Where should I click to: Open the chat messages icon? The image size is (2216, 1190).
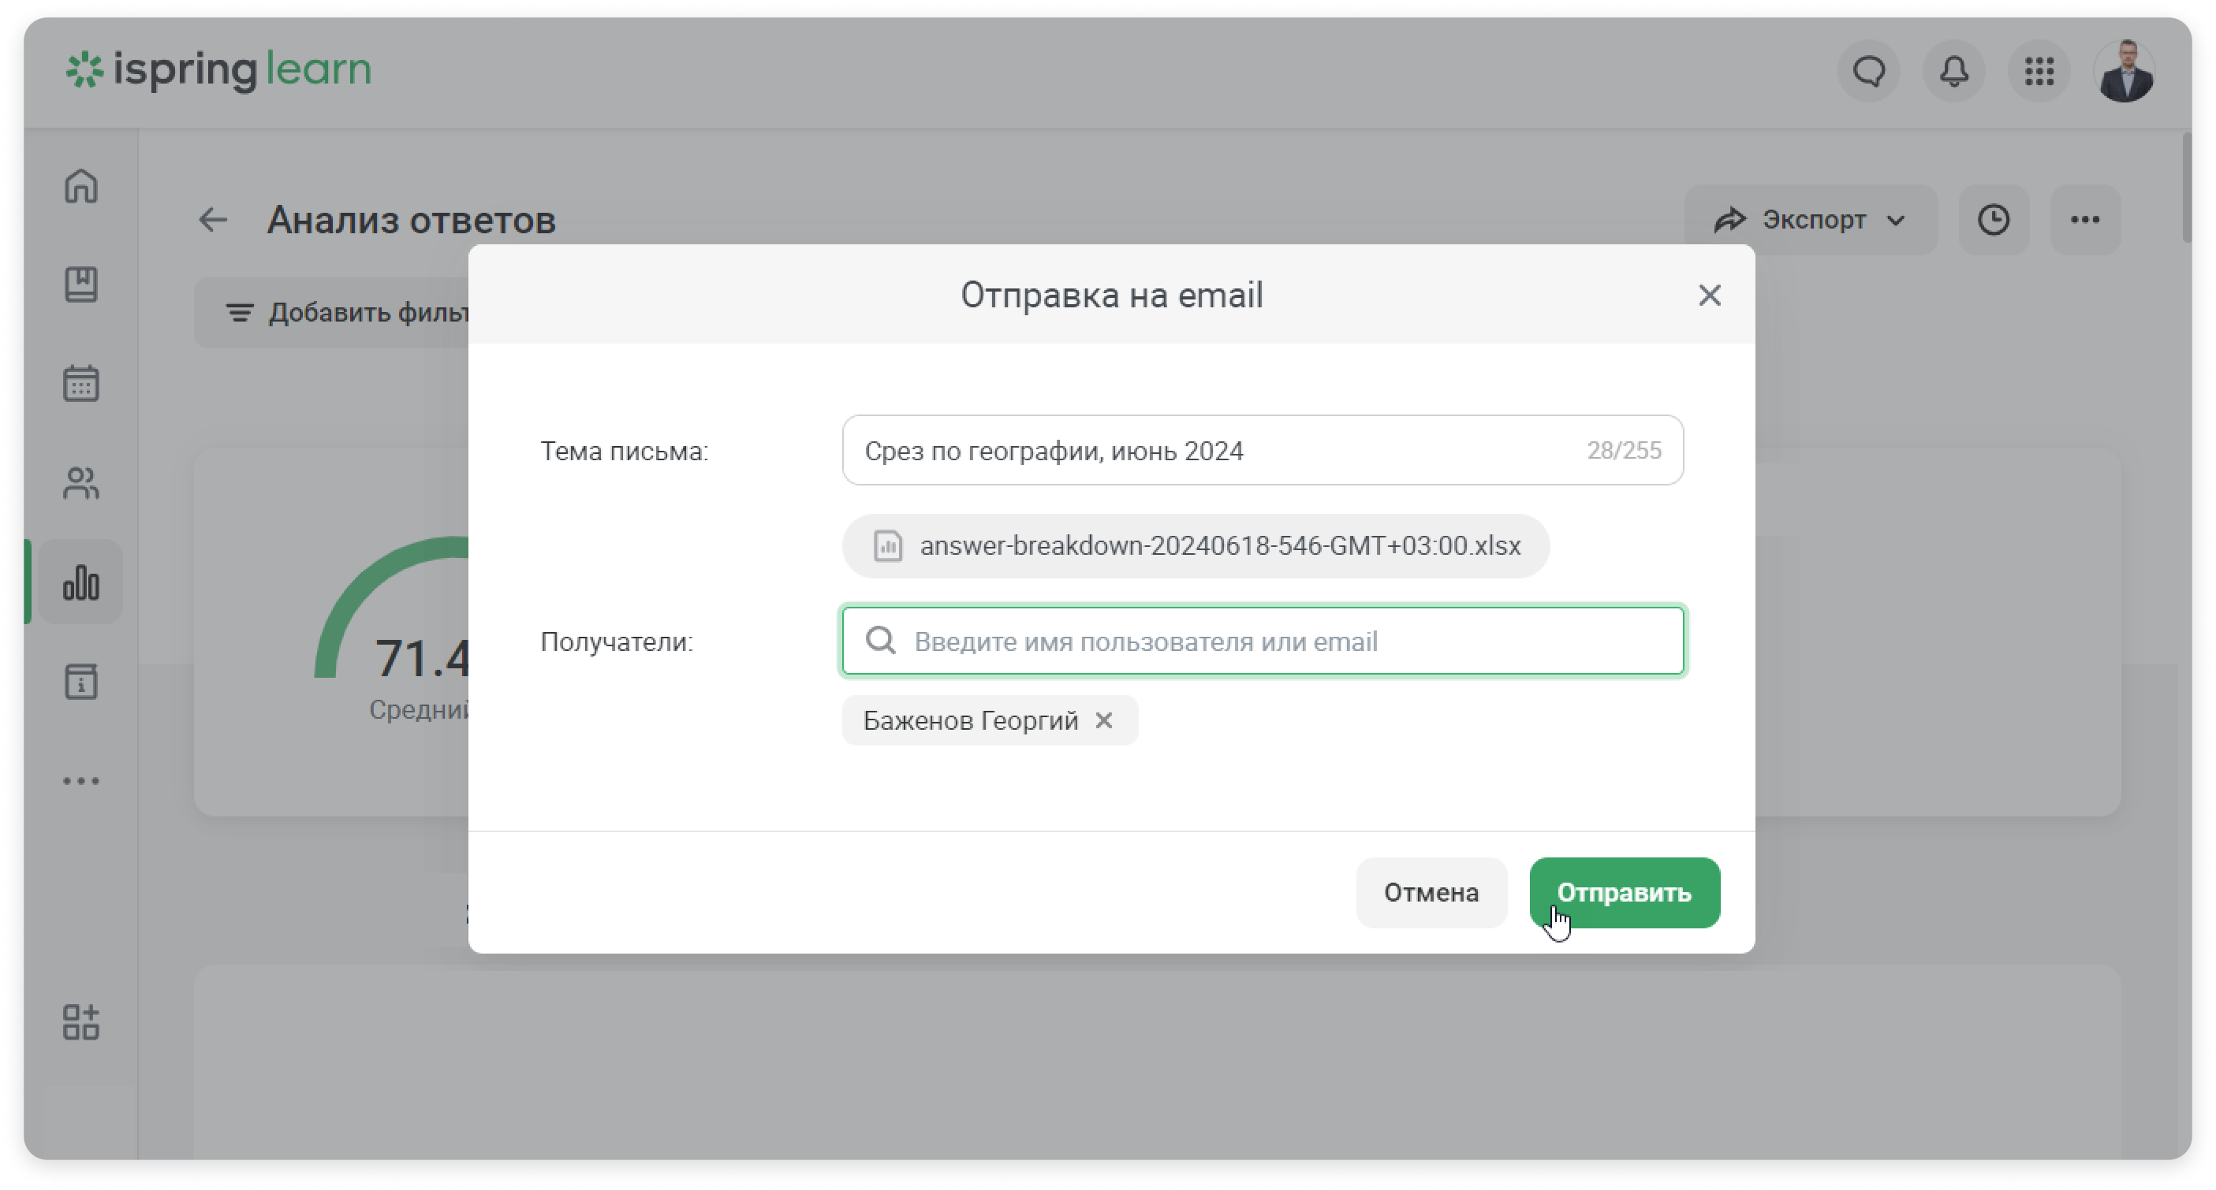(1868, 72)
